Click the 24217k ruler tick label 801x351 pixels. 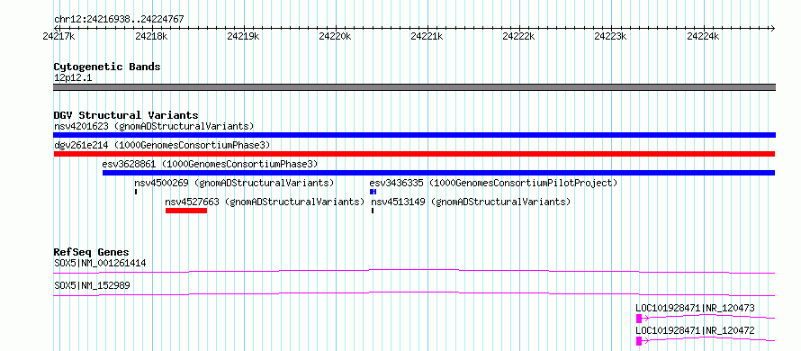click(x=59, y=36)
